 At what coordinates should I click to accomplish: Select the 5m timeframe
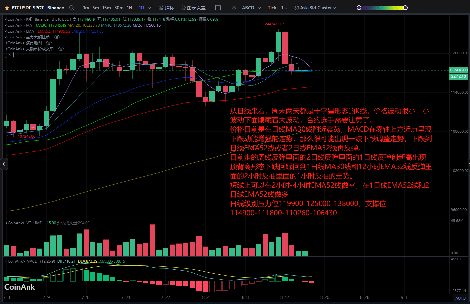[x=96, y=8]
